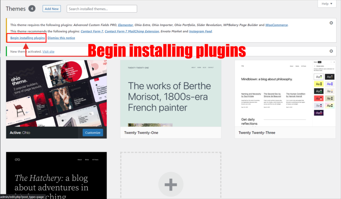Open the Help dropdown
341x199 pixels.
pos(325,4)
